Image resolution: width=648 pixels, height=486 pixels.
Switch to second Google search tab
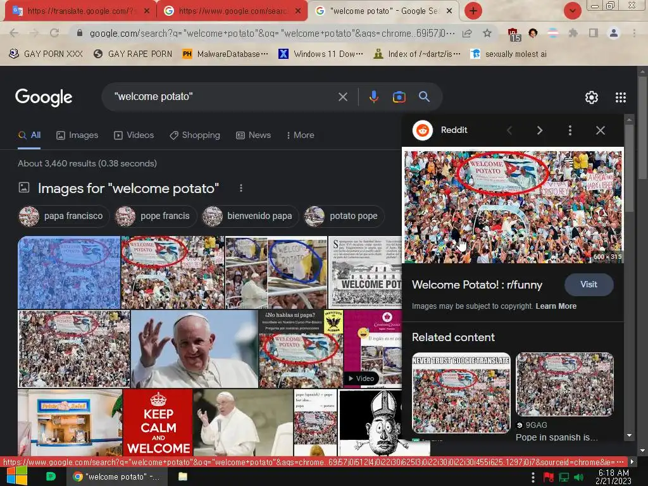pos(232,11)
